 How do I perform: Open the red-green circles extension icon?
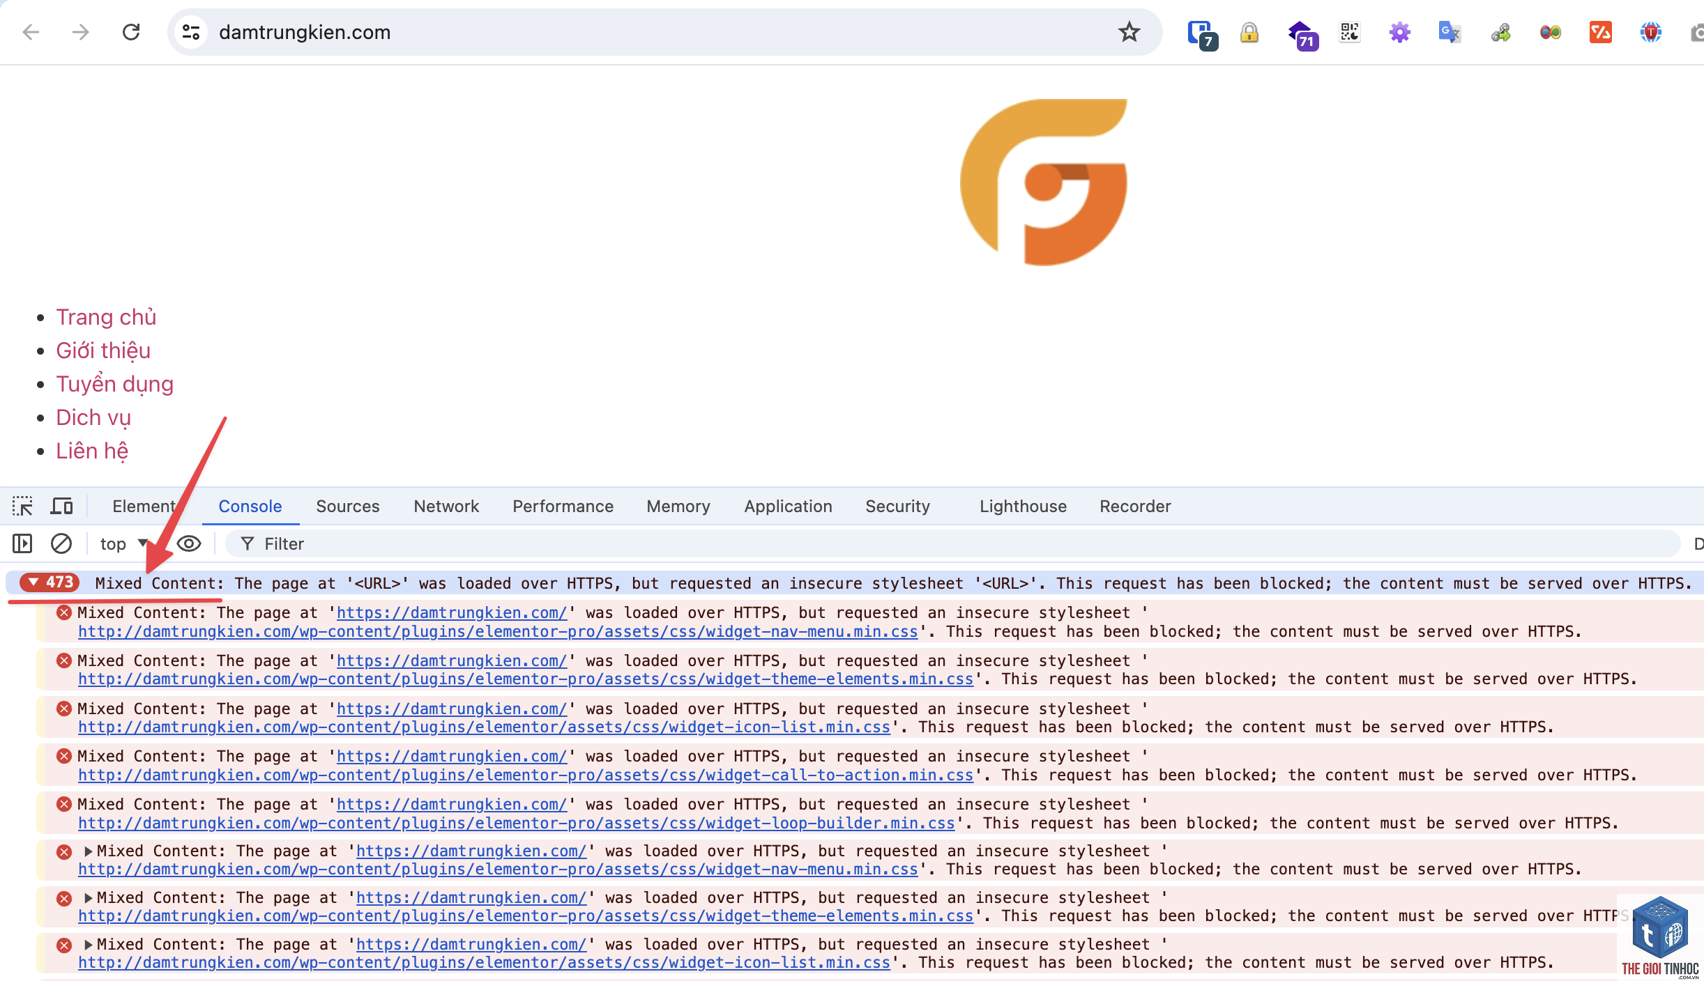coord(1551,32)
